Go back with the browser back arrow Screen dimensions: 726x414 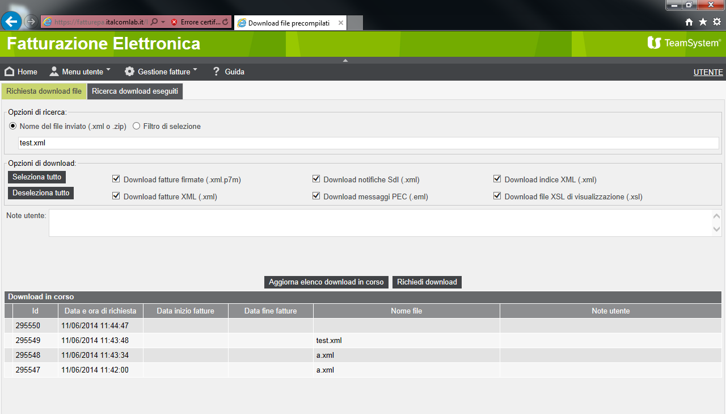(11, 22)
